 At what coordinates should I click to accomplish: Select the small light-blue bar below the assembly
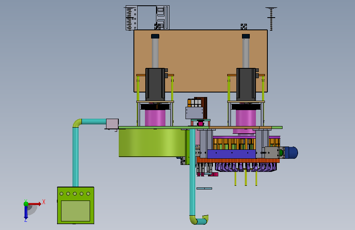[x=204, y=188]
